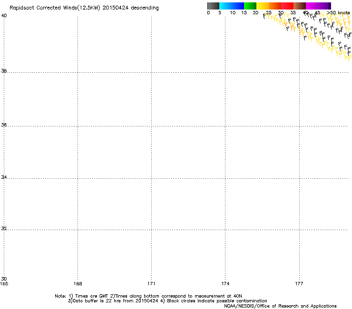
Task: Click the red 30-35 knots color segment
Action: pyautogui.click(x=287, y=6)
